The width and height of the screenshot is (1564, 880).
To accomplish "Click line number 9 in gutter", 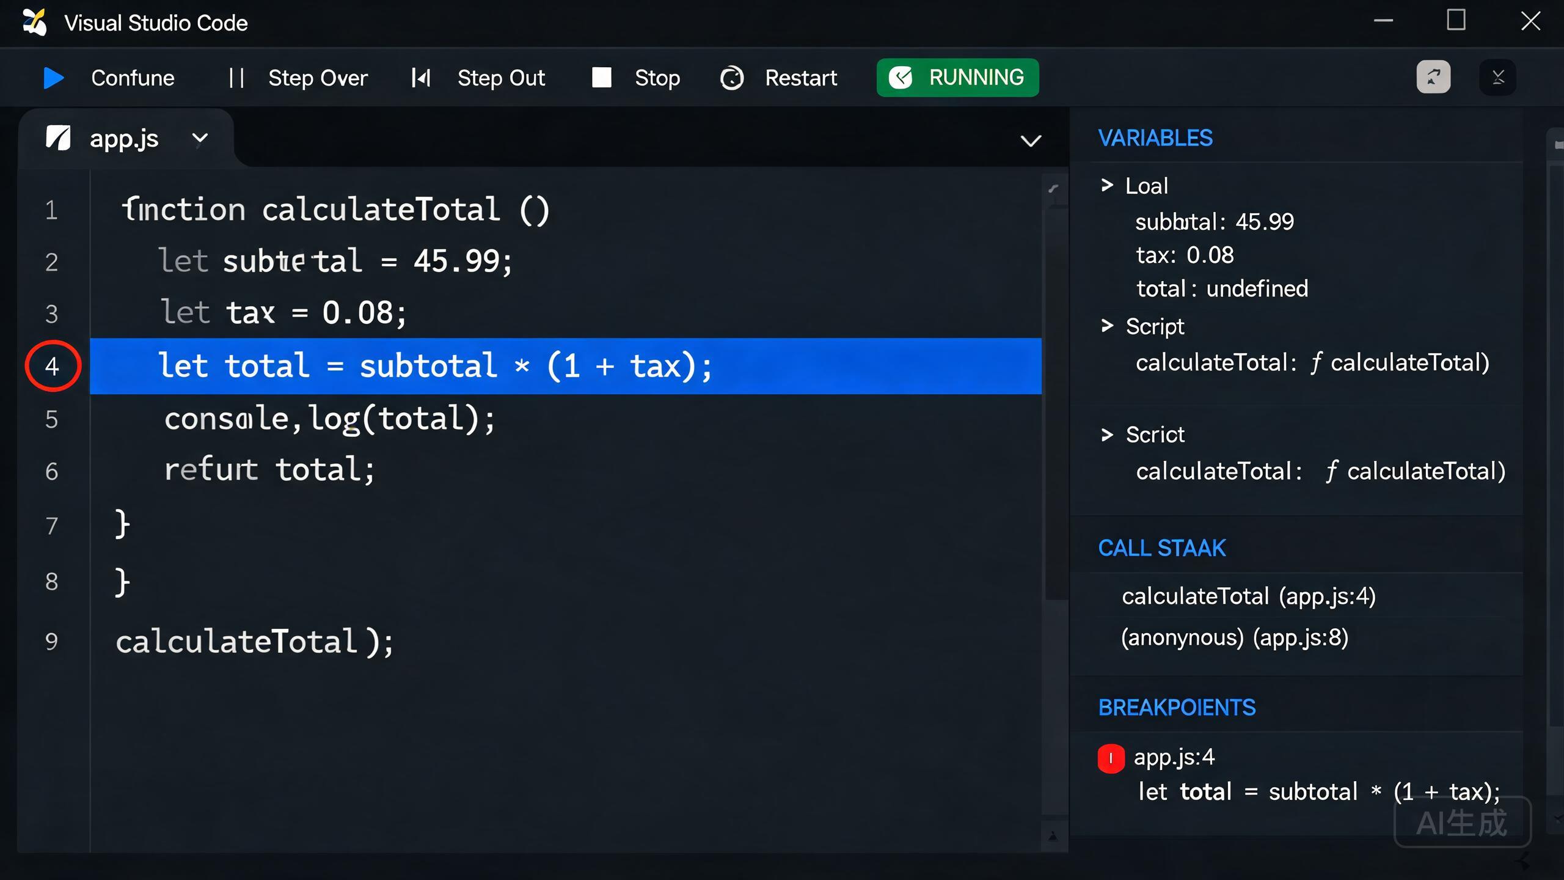I will pyautogui.click(x=51, y=642).
